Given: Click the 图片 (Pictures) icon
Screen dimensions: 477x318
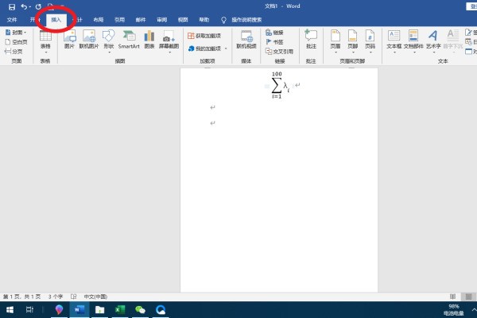Looking at the screenshot, I should [x=68, y=40].
